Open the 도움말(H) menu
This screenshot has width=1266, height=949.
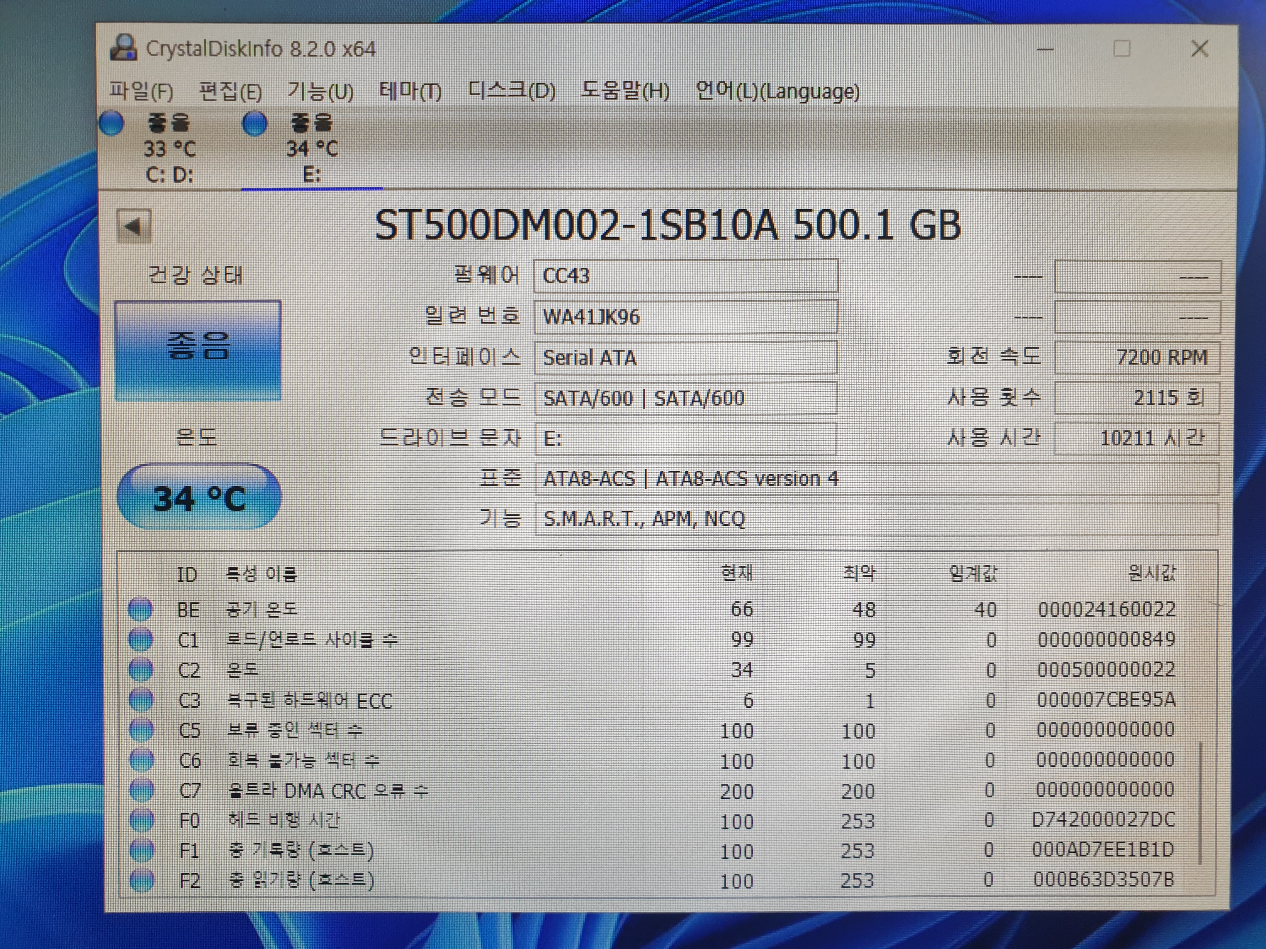tap(625, 91)
